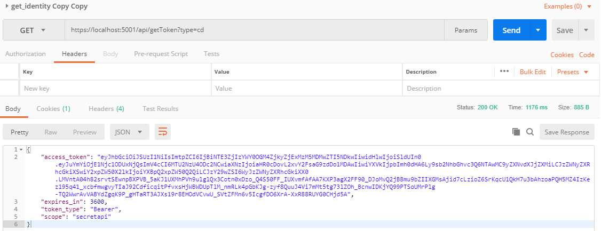
Task: Click the Save Response button
Action: click(x=567, y=132)
